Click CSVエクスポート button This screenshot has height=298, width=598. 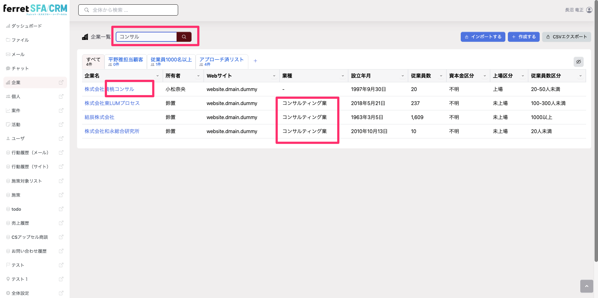click(566, 37)
